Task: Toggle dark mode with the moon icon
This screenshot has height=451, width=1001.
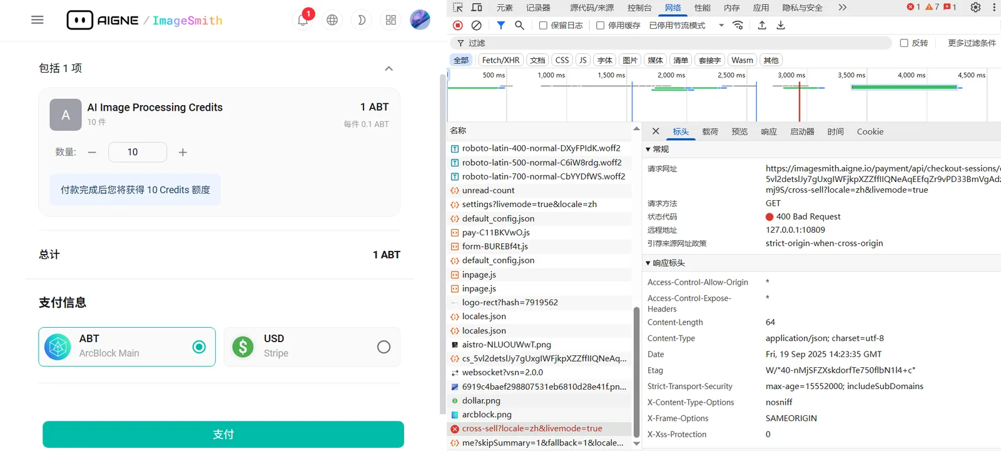Action: pos(362,20)
